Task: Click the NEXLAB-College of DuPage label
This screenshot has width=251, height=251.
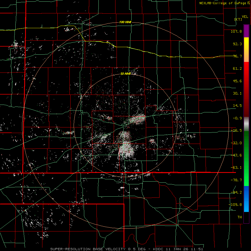Action: coord(223,3)
